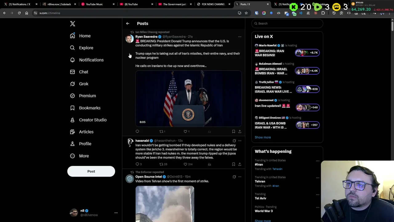Share hasanabi's post
394x222 pixels.
click(239, 164)
